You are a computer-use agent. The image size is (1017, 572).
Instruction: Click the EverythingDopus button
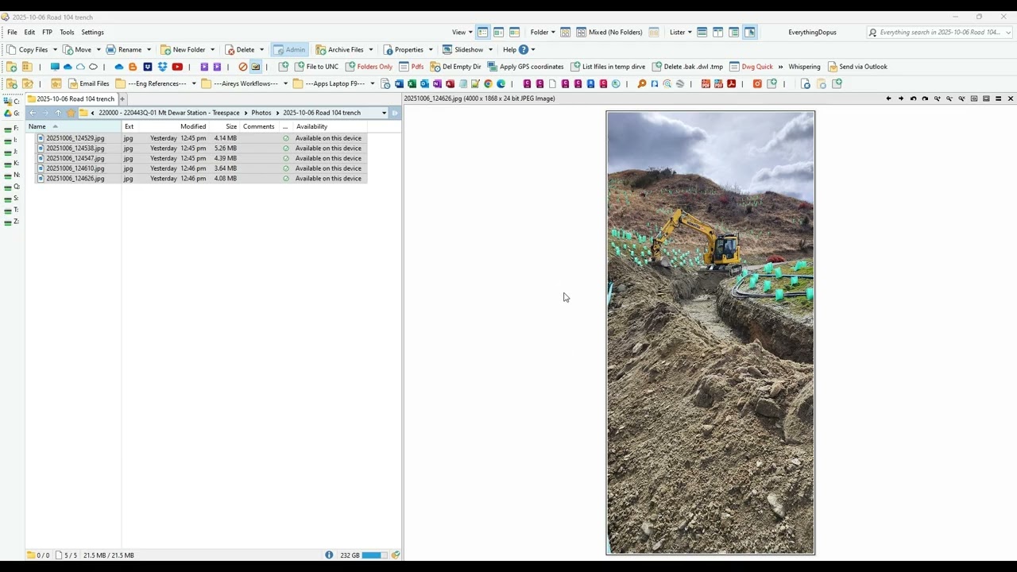[812, 33]
